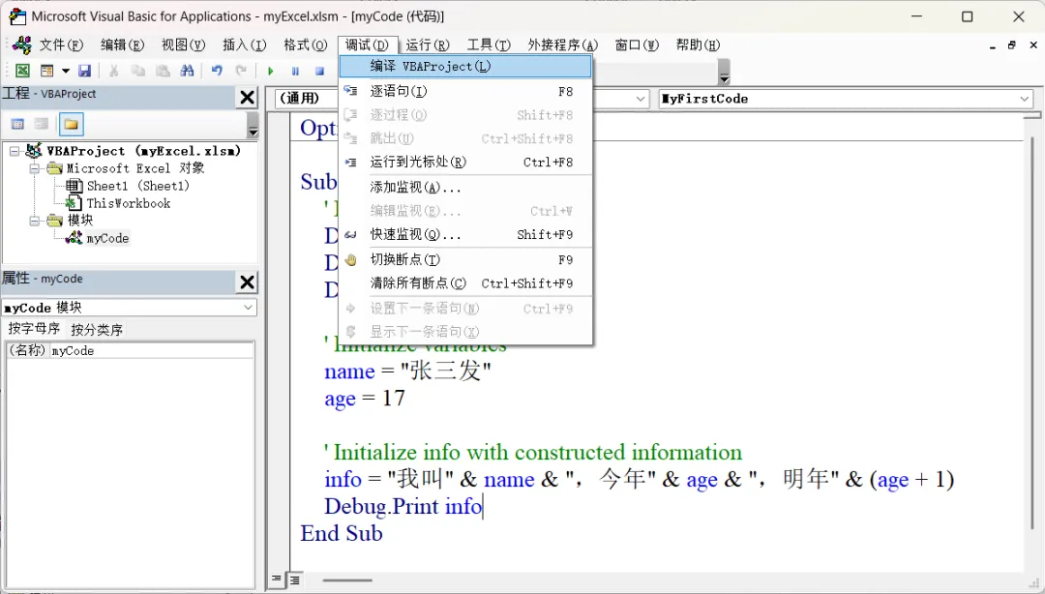The width and height of the screenshot is (1045, 594).
Task: Click the Copy icon in toolbar
Action: click(138, 70)
